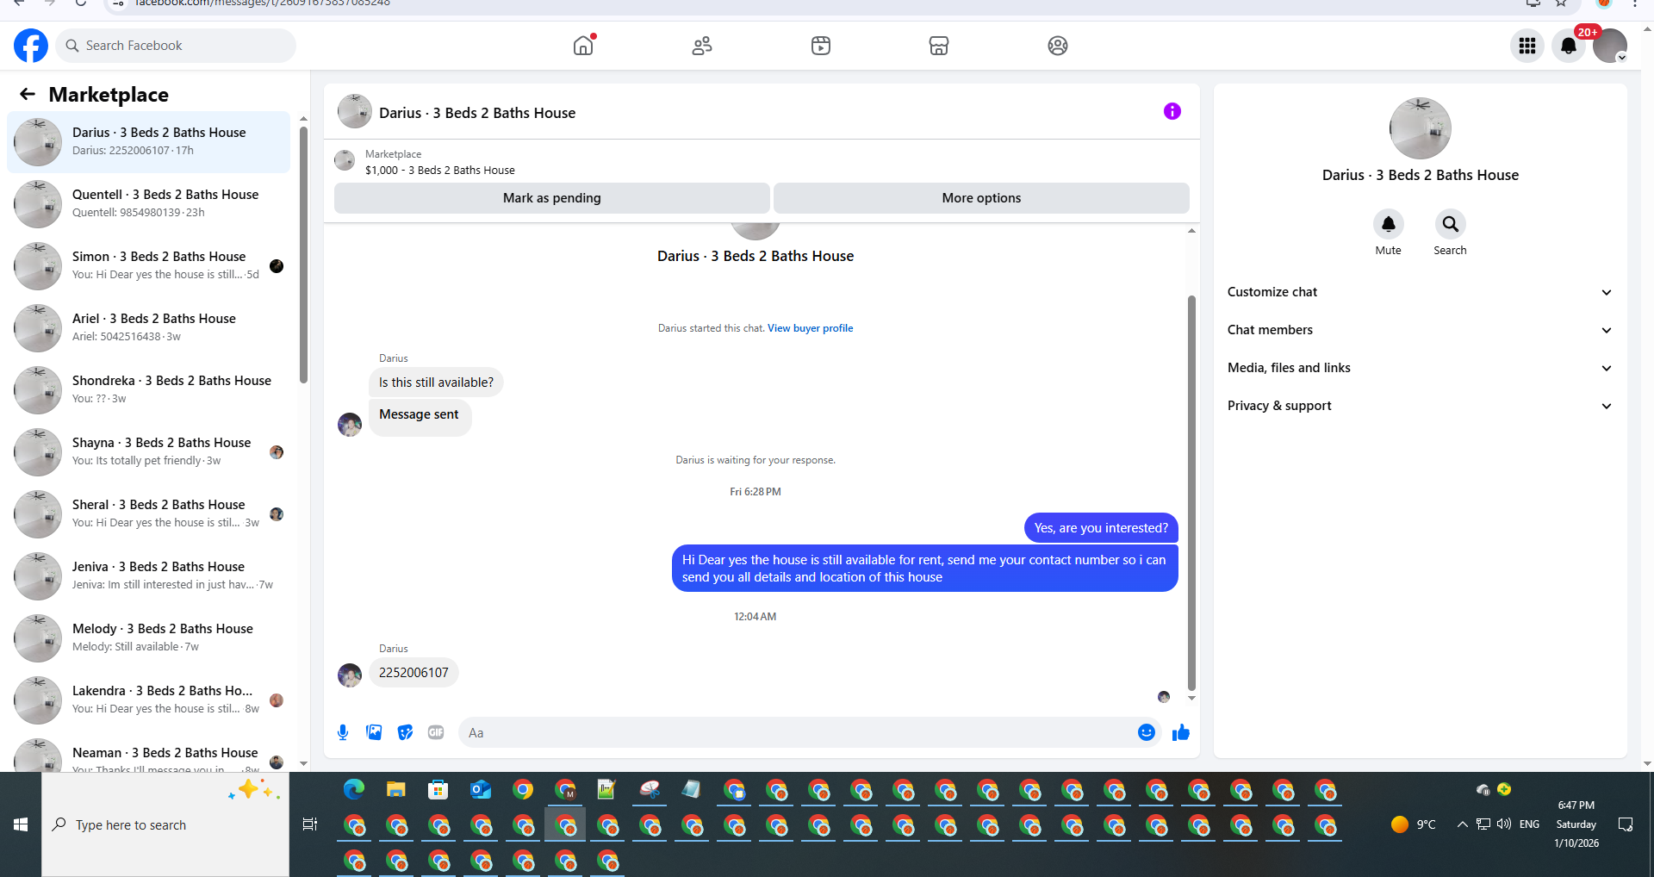Click Darius's large profile picture in right panel
This screenshot has width=1654, height=877.
[1421, 128]
